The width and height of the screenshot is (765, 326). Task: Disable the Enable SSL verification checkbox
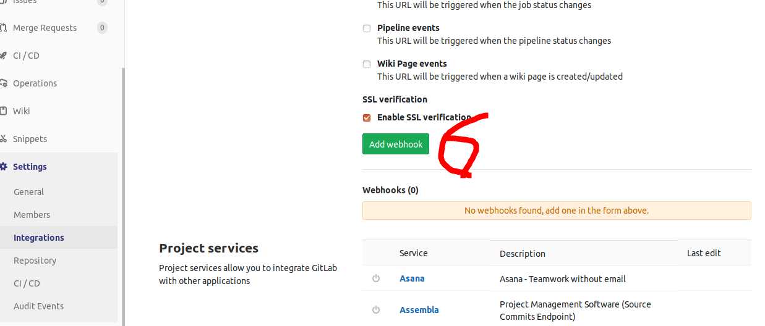367,118
